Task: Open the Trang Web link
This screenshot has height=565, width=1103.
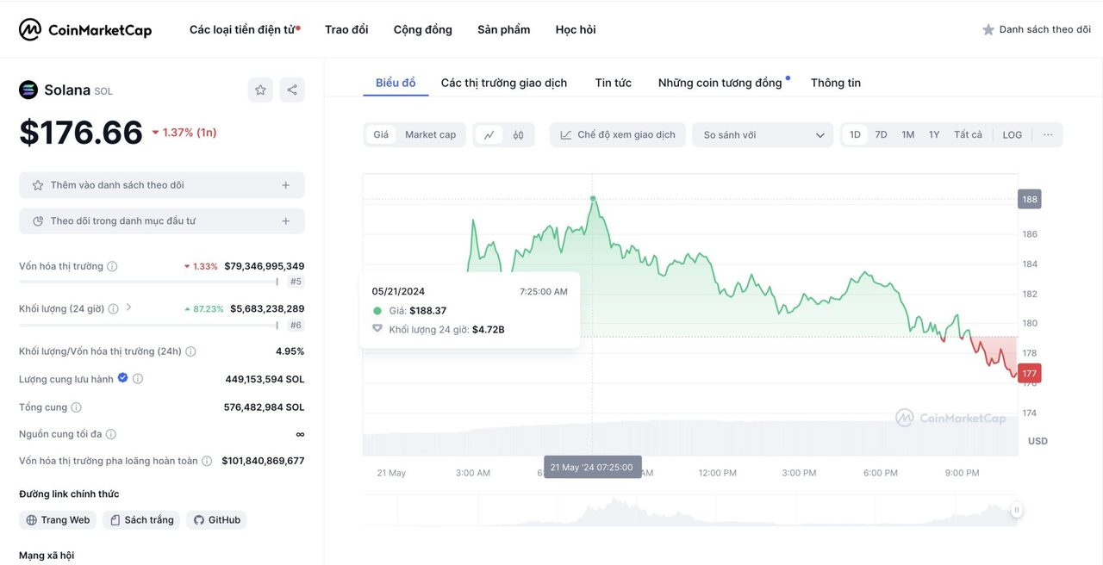Action: (58, 520)
